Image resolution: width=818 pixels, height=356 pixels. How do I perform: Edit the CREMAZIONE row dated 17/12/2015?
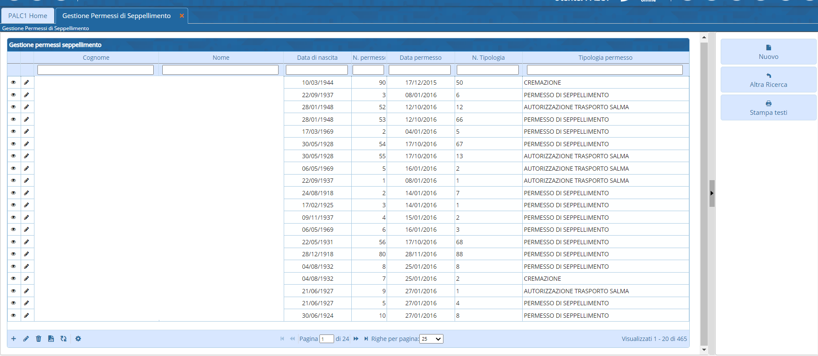tap(27, 83)
